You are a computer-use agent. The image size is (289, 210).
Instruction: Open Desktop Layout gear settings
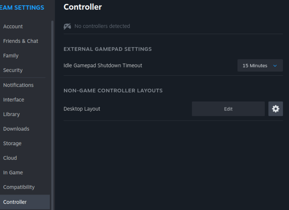(x=276, y=109)
